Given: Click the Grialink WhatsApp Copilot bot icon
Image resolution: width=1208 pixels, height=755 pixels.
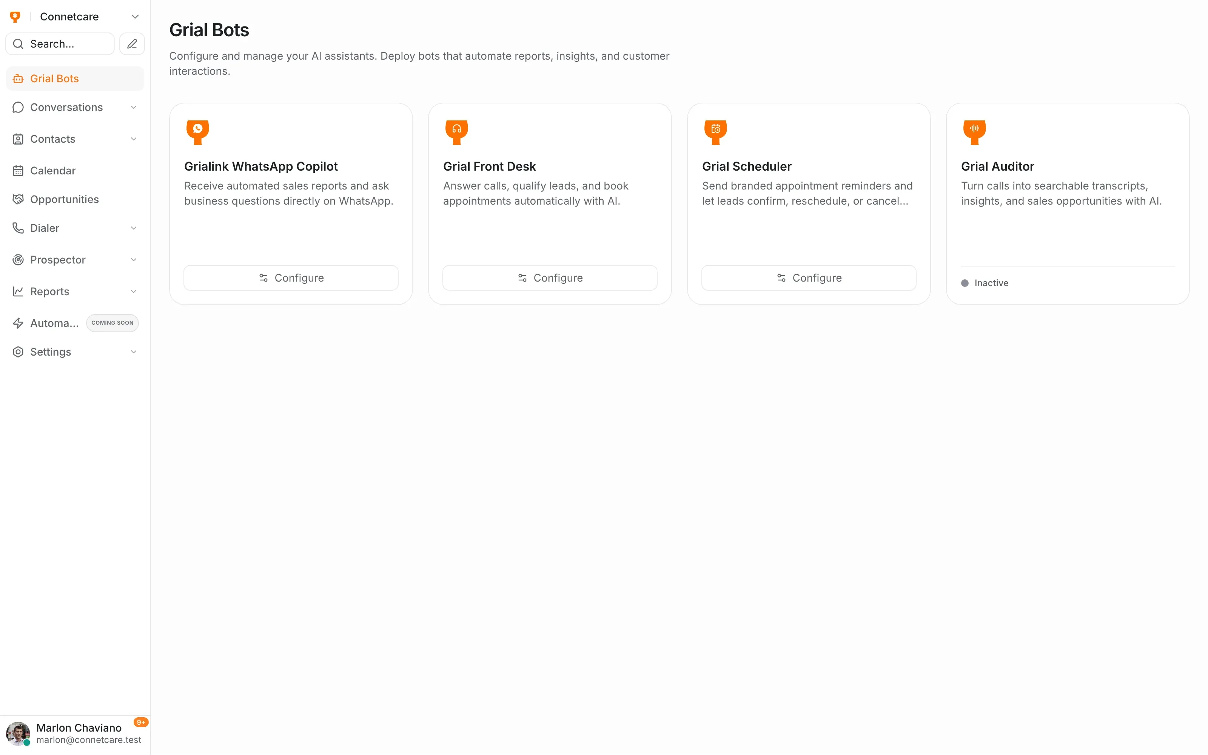Looking at the screenshot, I should pyautogui.click(x=198, y=133).
